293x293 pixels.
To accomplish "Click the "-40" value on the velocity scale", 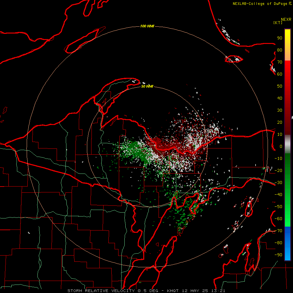I will click(278, 195).
